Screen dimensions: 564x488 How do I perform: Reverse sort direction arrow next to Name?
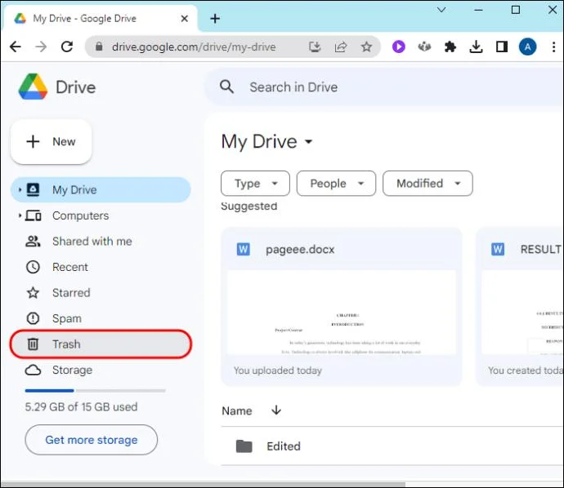(x=276, y=410)
